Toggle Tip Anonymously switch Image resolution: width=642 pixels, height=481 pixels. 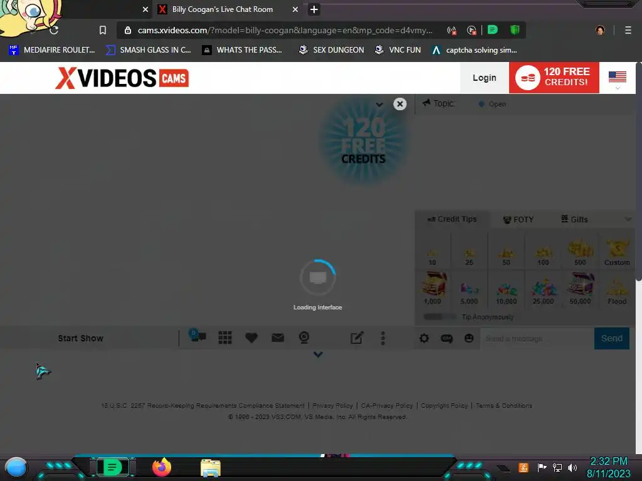point(439,317)
